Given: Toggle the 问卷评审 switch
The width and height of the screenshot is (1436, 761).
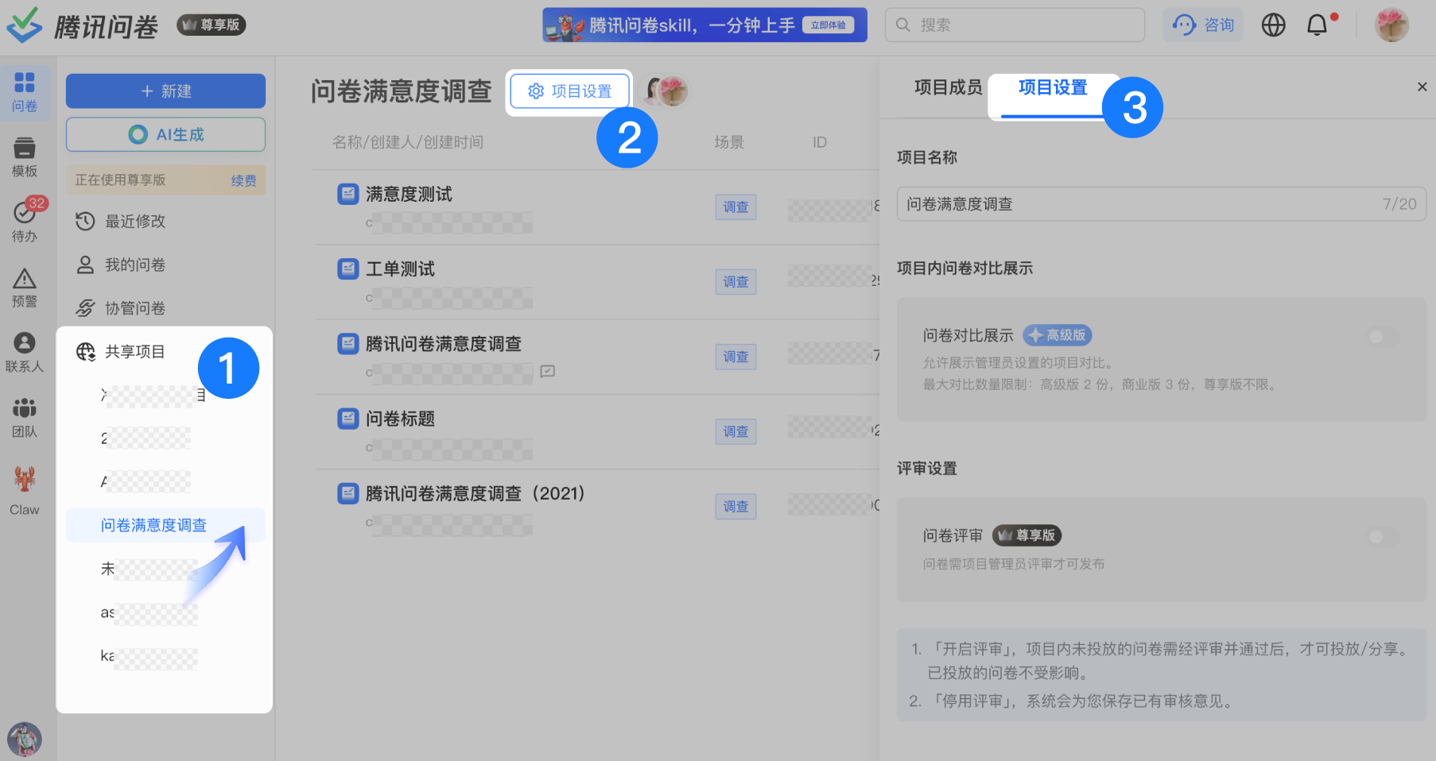Looking at the screenshot, I should pos(1384,537).
